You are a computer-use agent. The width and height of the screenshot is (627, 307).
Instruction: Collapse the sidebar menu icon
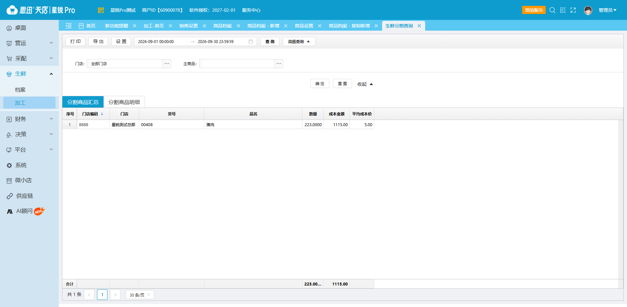(x=69, y=26)
